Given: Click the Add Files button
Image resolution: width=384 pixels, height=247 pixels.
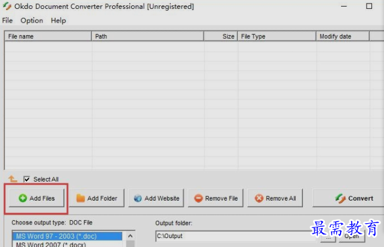Looking at the screenshot, I should 36,198.
